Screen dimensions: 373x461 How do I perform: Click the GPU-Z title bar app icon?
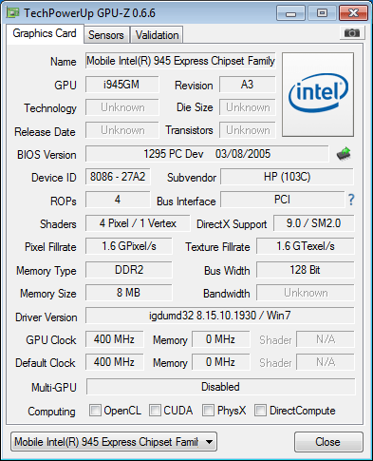coord(13,13)
